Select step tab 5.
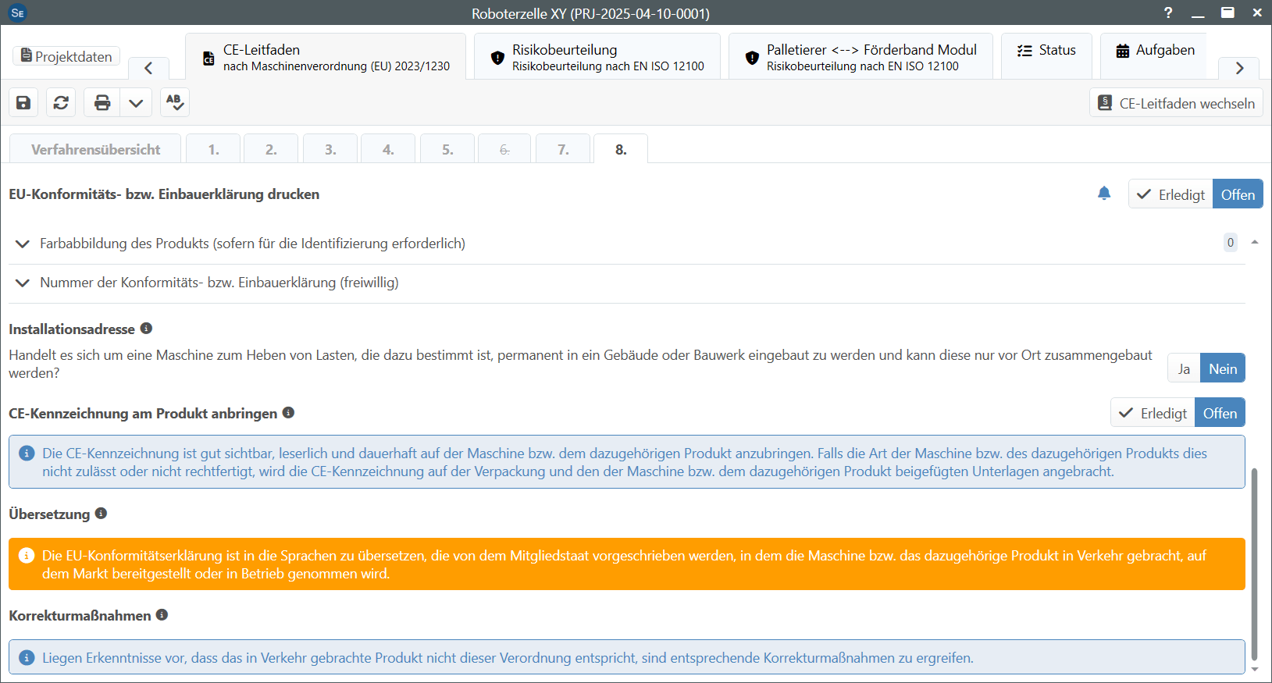 (447, 149)
